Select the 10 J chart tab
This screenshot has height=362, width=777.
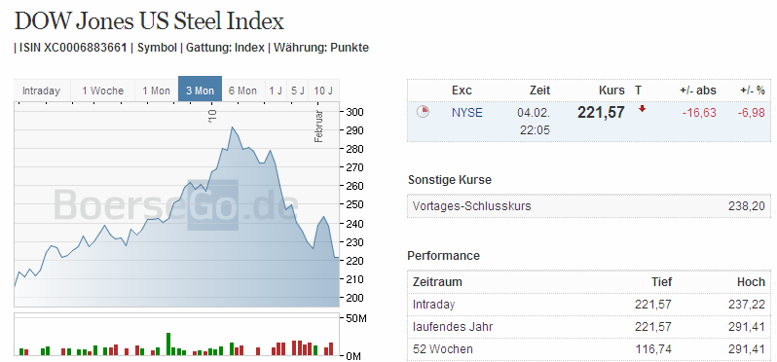[x=324, y=91]
